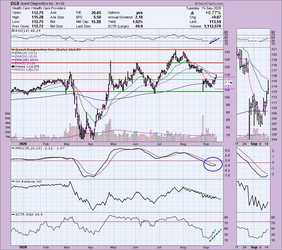Click the small chart icon before RSI(14)

pos(13,31)
